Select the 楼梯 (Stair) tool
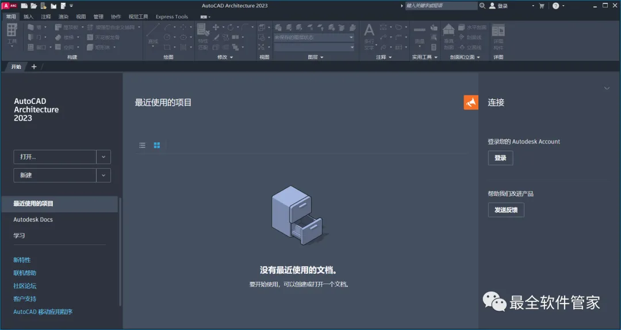This screenshot has height=330, width=621. point(67,37)
